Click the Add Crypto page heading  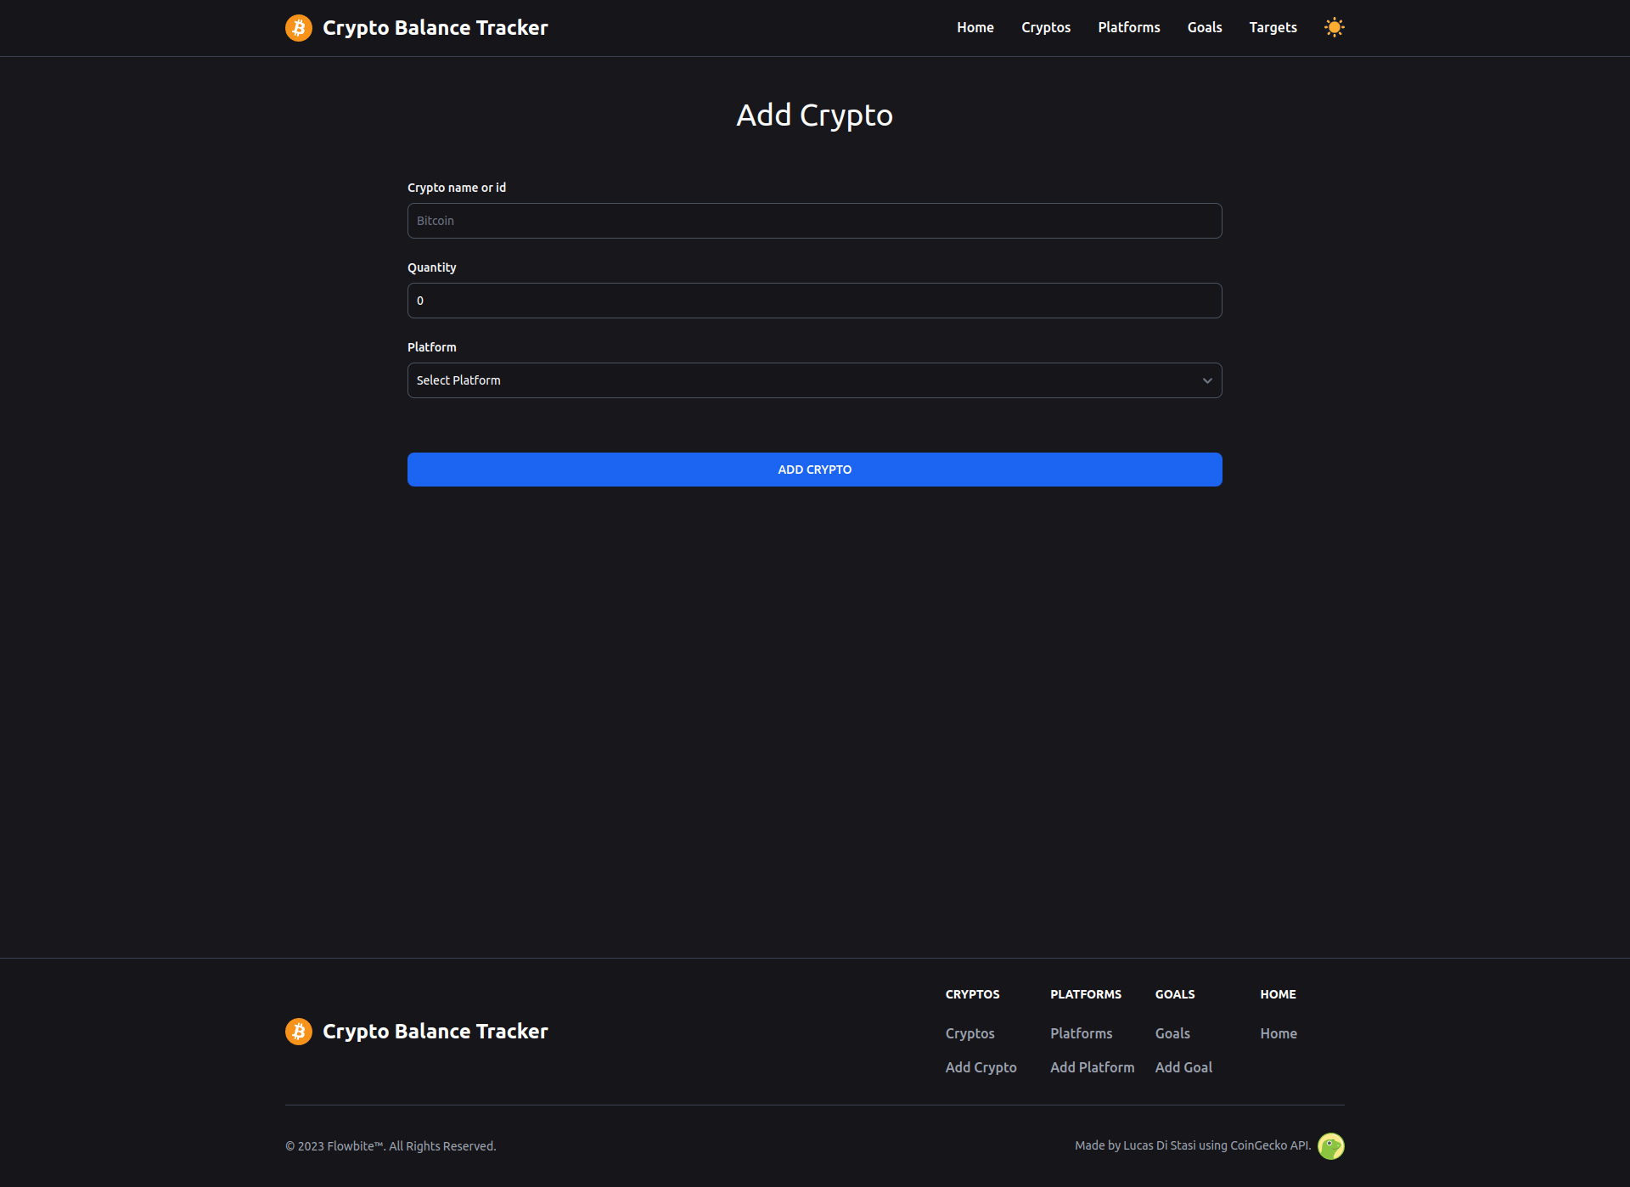[815, 115]
